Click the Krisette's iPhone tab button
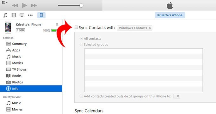The image size is (216, 114). pyautogui.click(x=170, y=15)
